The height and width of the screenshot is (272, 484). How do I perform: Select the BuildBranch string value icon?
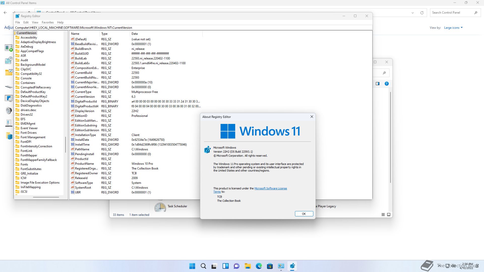tap(73, 49)
